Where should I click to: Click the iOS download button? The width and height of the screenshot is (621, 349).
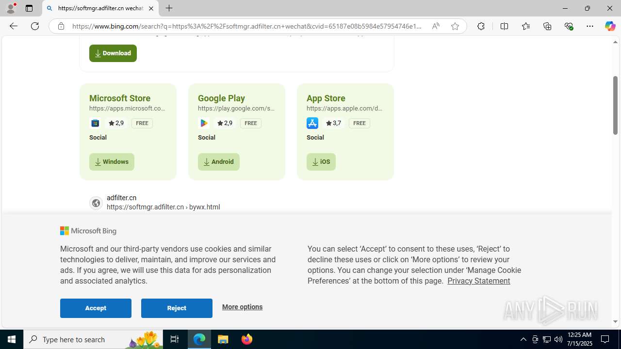[321, 162]
